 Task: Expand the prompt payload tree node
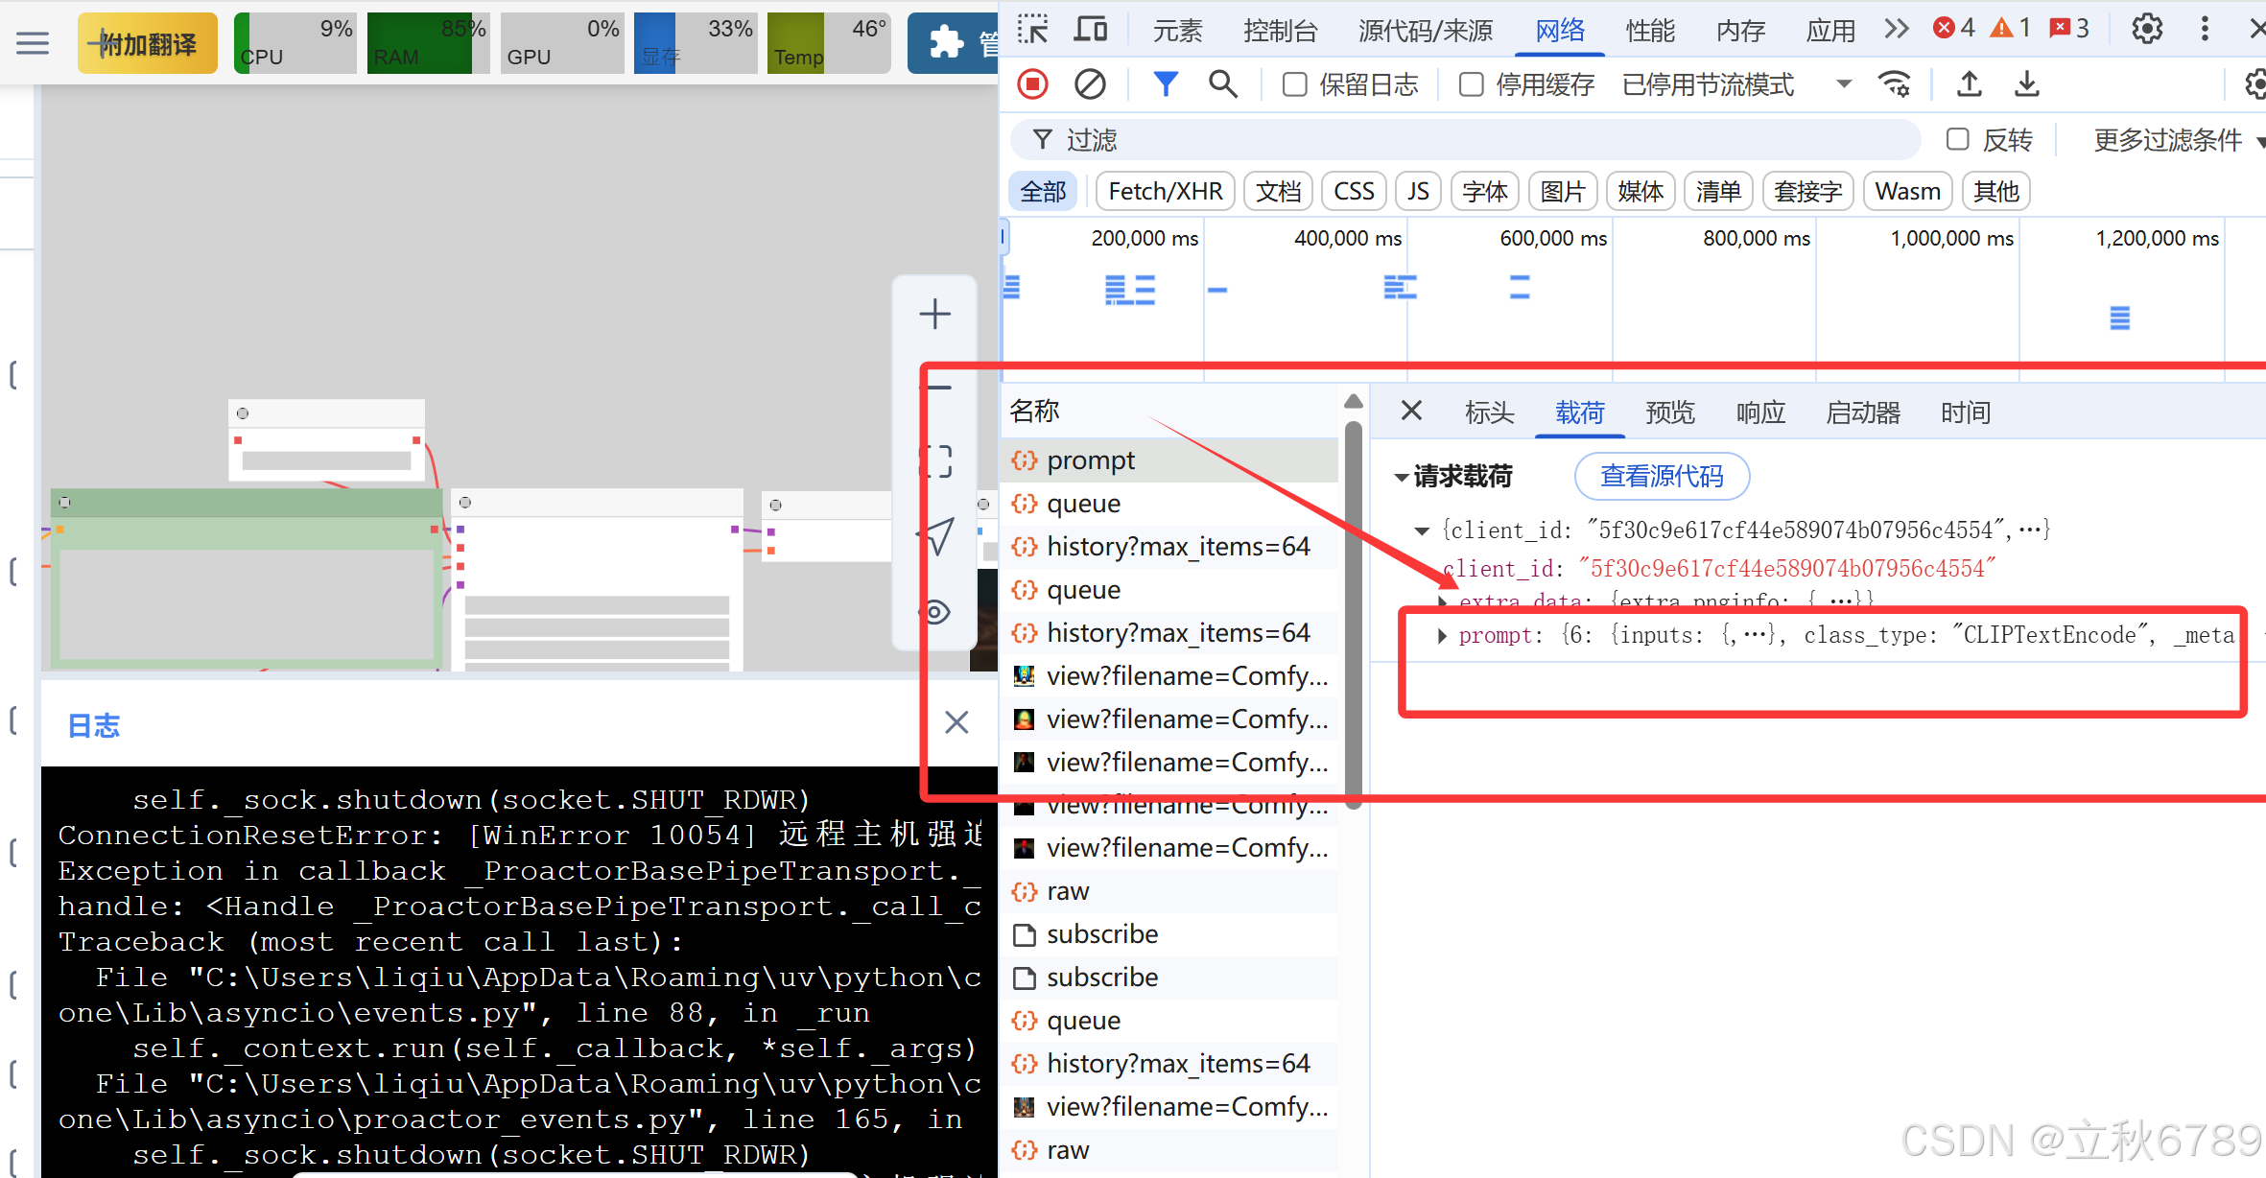click(1442, 635)
